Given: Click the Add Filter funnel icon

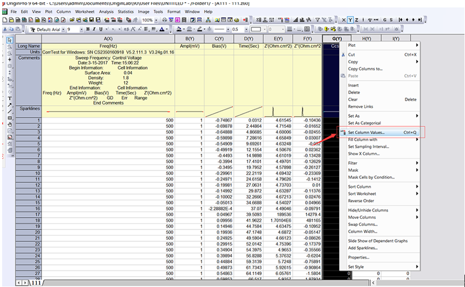Looking at the screenshot, I should coord(318,20).
